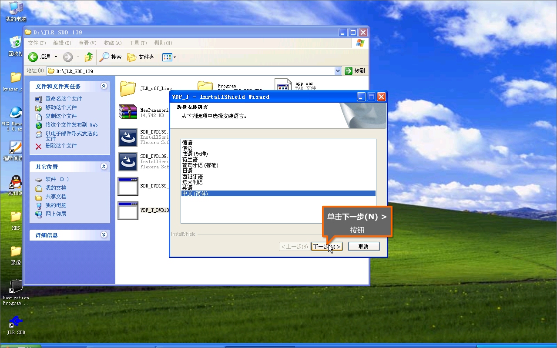Screen dimensions: 557x348
Task: Open the Back button history dropdown arrow
Action: click(56, 57)
